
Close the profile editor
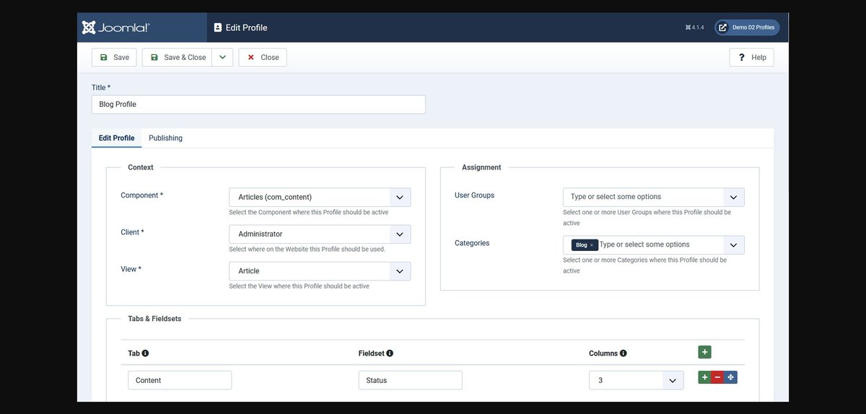coord(263,58)
